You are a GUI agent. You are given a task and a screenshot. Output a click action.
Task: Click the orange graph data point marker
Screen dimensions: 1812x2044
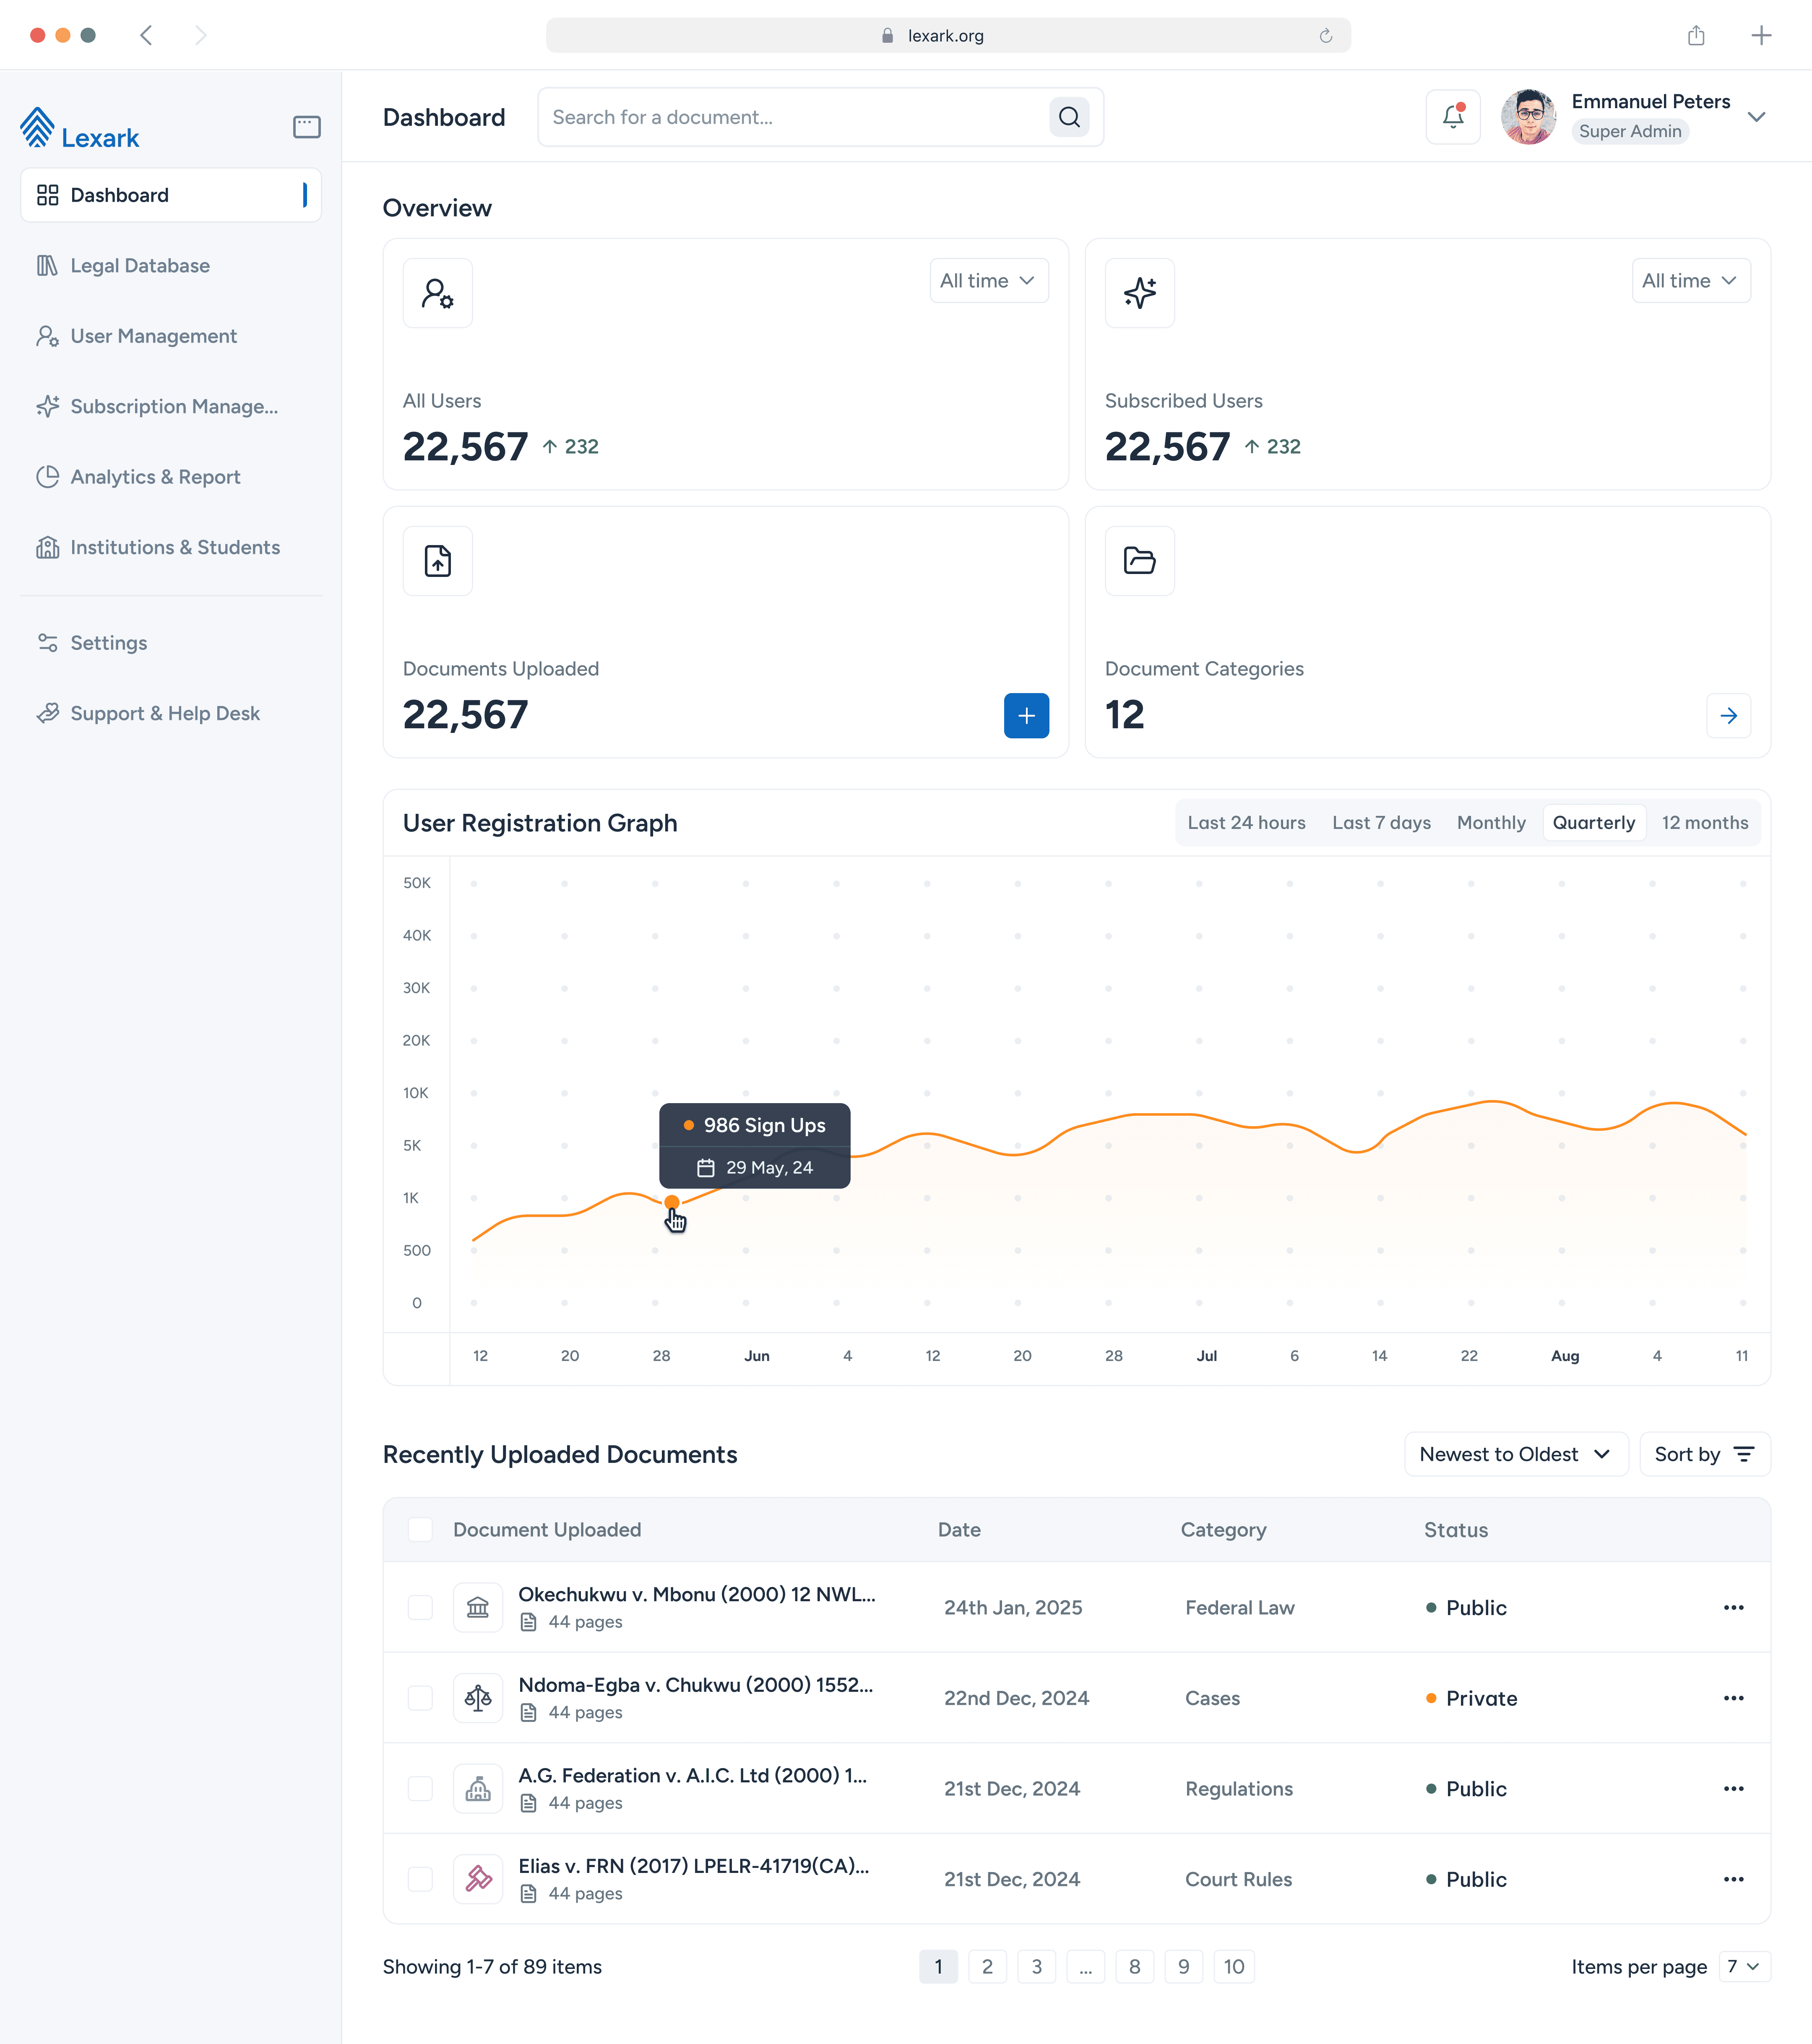672,1202
